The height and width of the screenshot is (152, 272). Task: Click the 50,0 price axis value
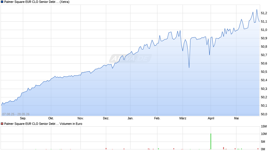[x=264, y=114]
